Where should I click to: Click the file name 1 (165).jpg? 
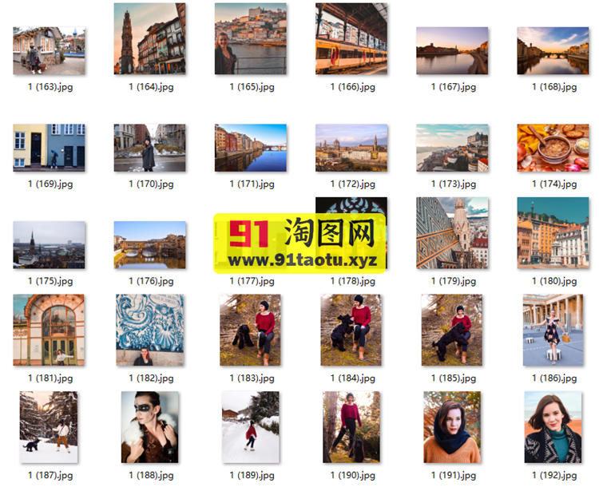point(252,87)
